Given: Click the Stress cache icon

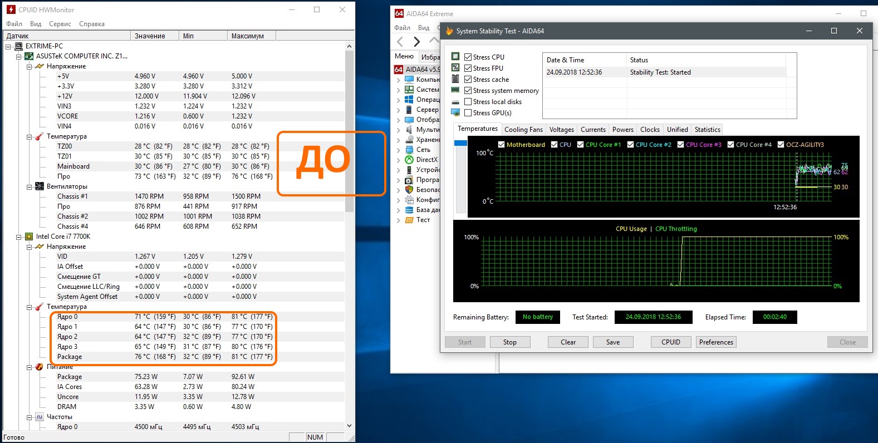Looking at the screenshot, I should (x=455, y=79).
